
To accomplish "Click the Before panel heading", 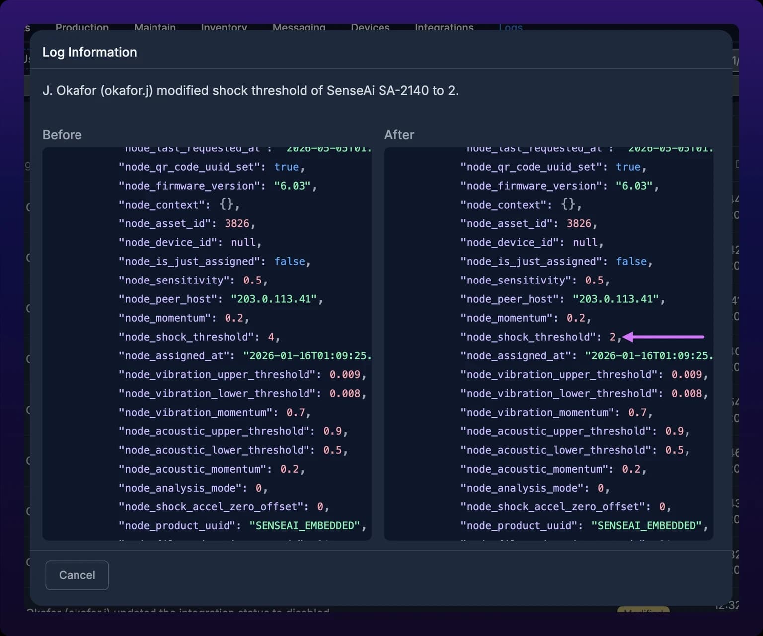I will click(62, 135).
